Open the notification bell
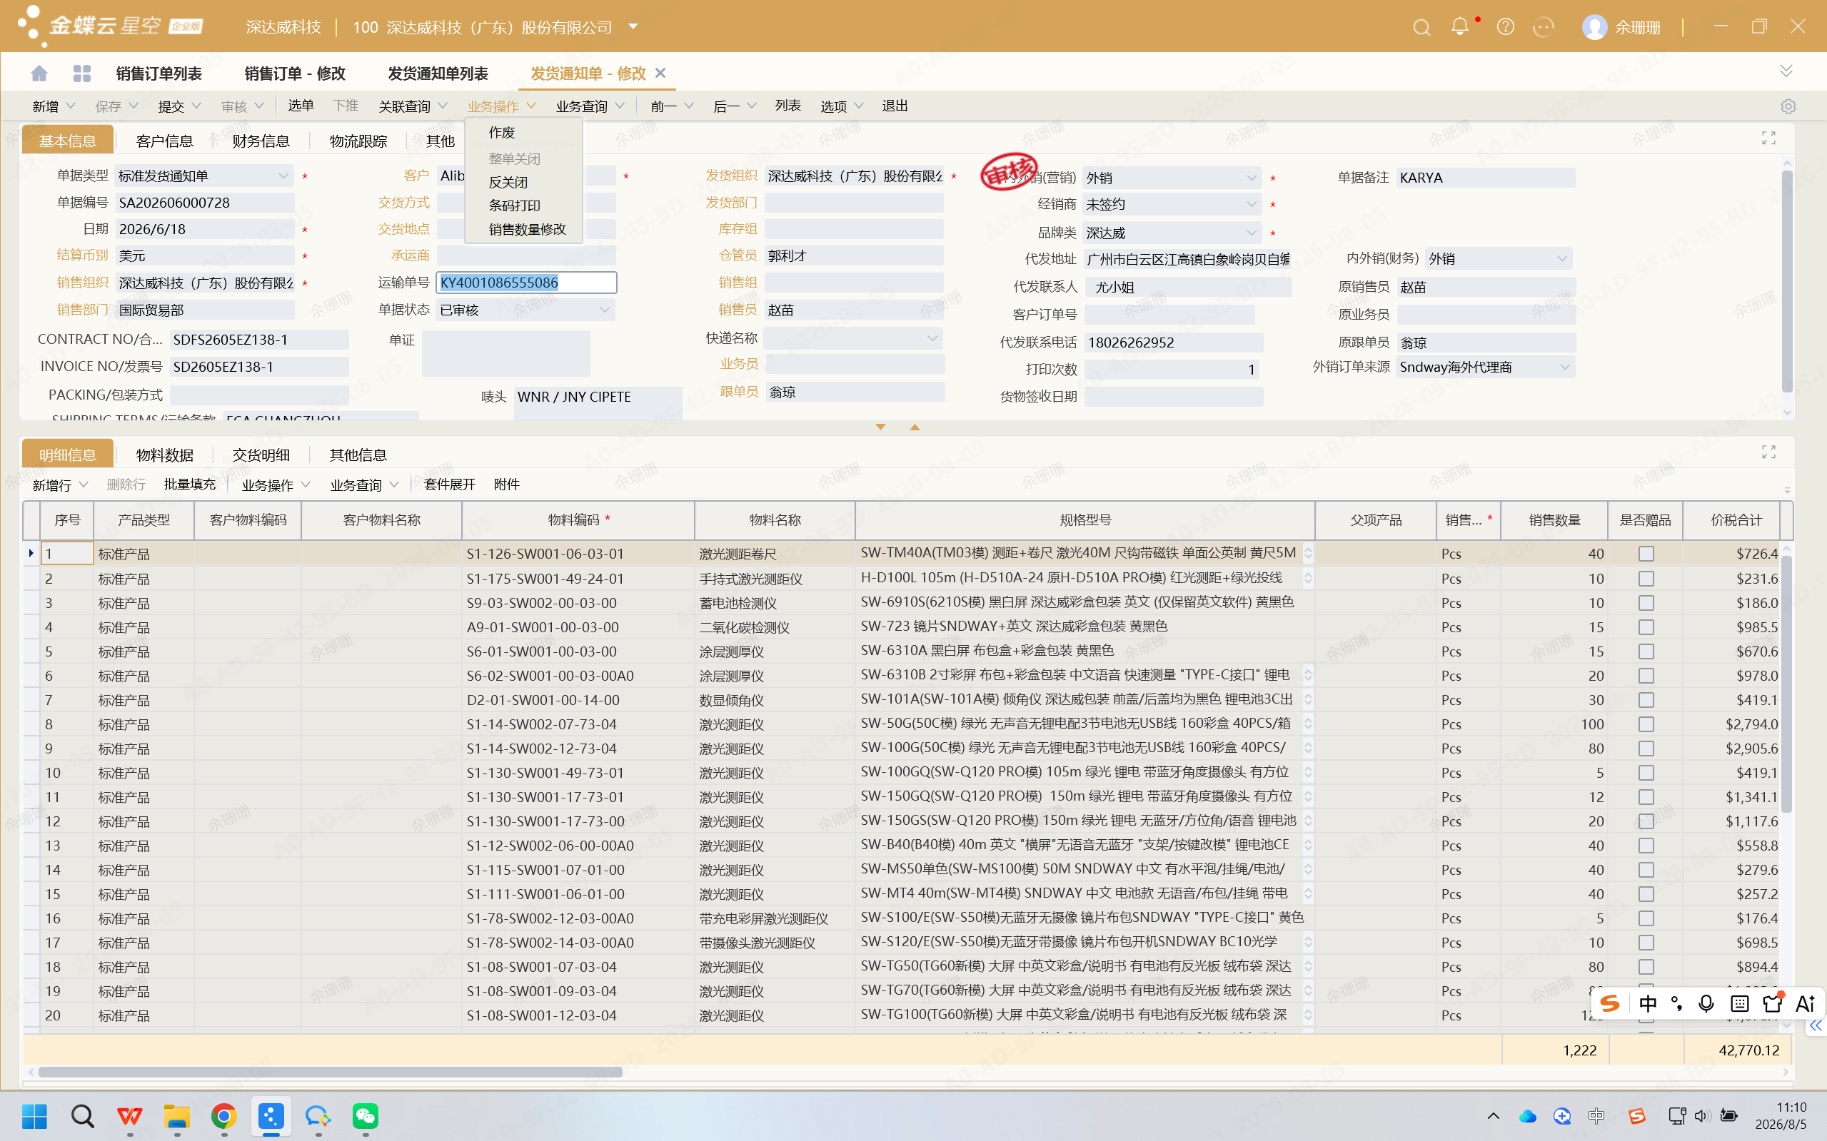Viewport: 1827px width, 1141px height. (1459, 27)
